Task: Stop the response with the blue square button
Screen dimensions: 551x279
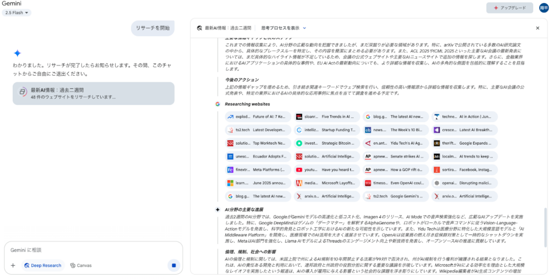Action: click(174, 266)
